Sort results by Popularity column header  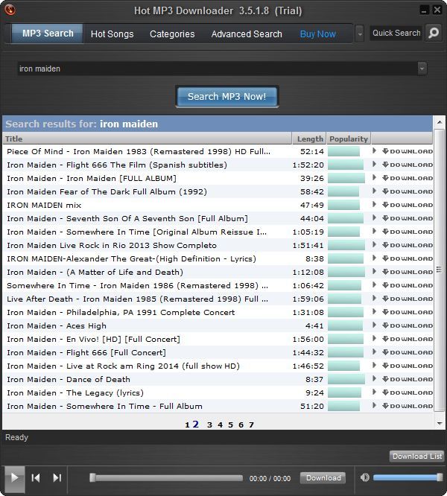click(349, 139)
